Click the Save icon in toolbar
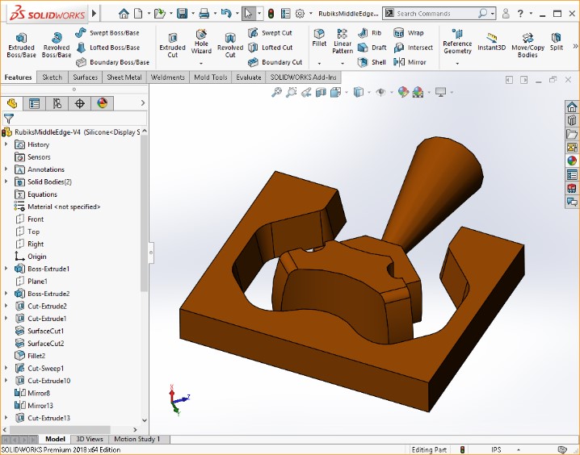The width and height of the screenshot is (580, 455). 182,14
